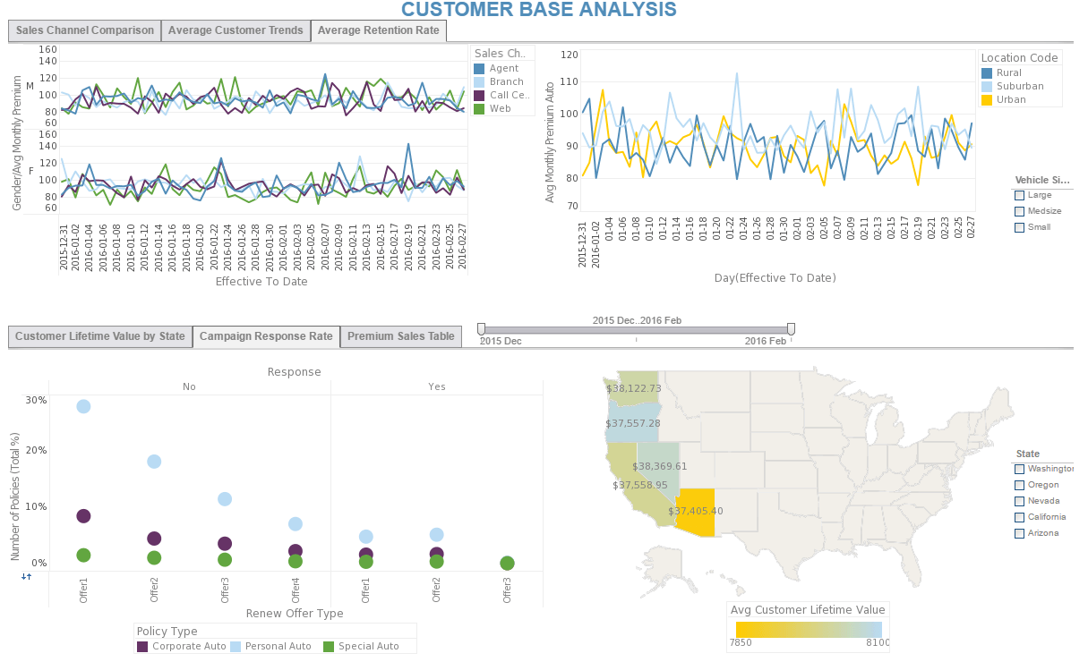Click the Vehicle Size filter heading
The height and width of the screenshot is (662, 1088).
pyautogui.click(x=1043, y=180)
